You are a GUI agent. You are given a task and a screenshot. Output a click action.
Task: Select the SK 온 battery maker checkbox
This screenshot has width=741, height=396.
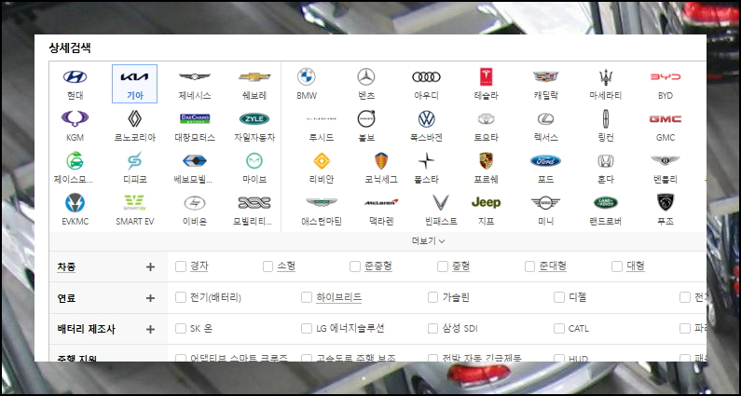pos(181,328)
